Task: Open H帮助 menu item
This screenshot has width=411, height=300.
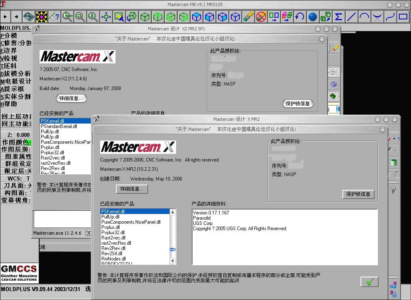Action: [x=8, y=104]
